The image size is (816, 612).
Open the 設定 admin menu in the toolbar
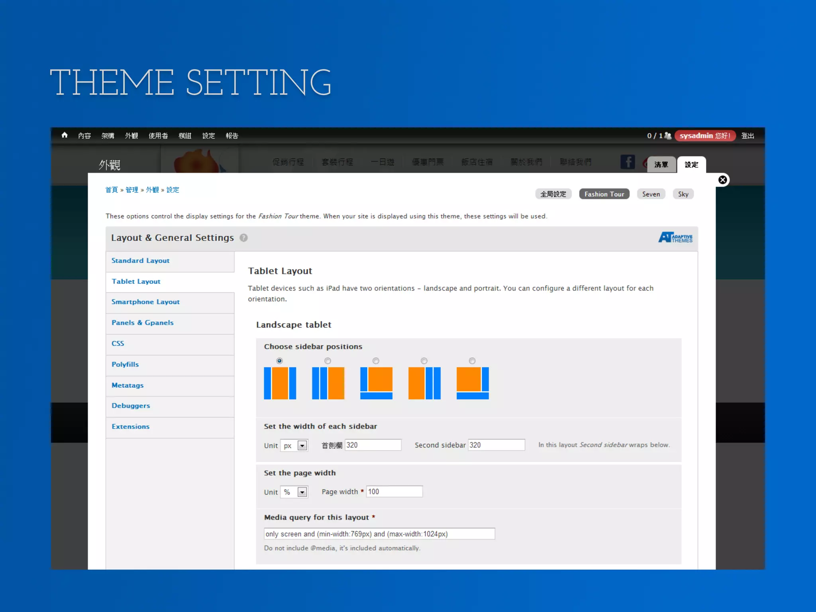tap(208, 136)
